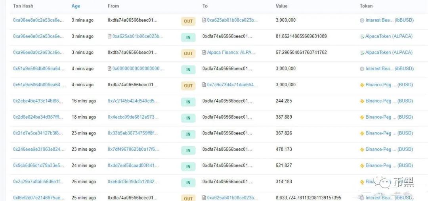Click contract icon beside 0x0000000000 sender address
428x201 pixels.
[109, 68]
